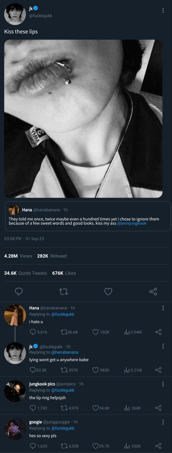Image resolution: width=172 pixels, height=453 pixels.
Task: Click the @jeonjungkook mention link
Action: [x=132, y=223]
